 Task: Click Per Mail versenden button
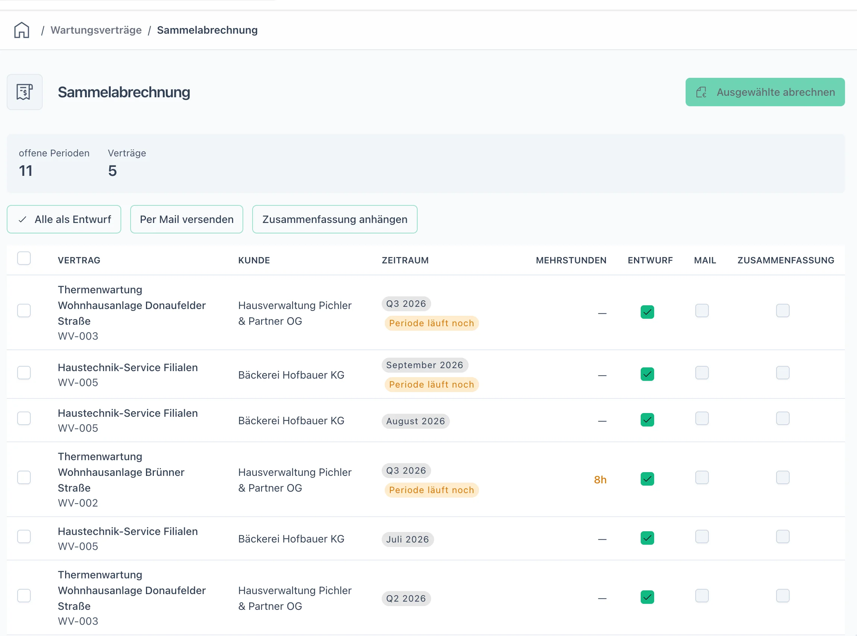(x=187, y=219)
